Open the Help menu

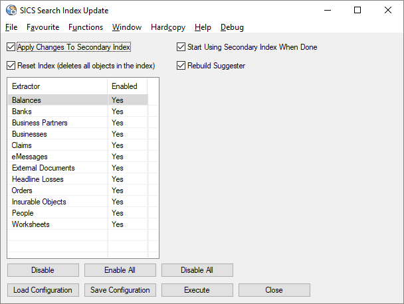point(203,27)
